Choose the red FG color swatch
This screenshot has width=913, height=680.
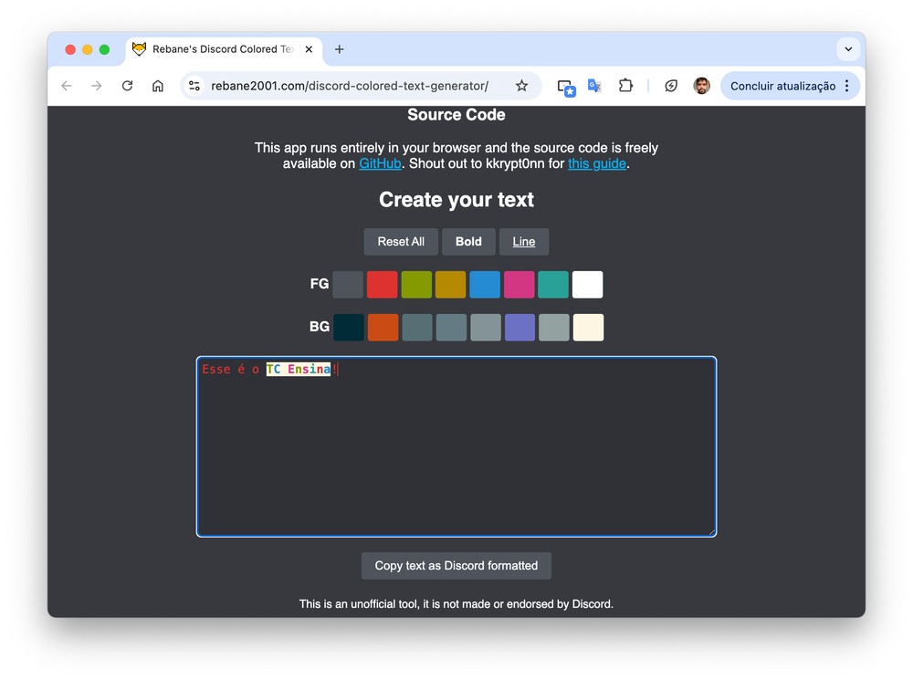(382, 285)
